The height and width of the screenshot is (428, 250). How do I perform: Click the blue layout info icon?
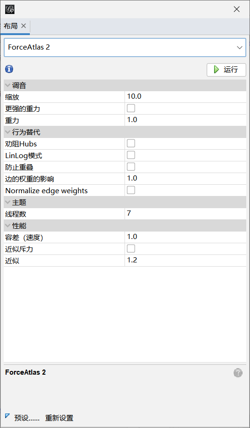click(x=9, y=69)
